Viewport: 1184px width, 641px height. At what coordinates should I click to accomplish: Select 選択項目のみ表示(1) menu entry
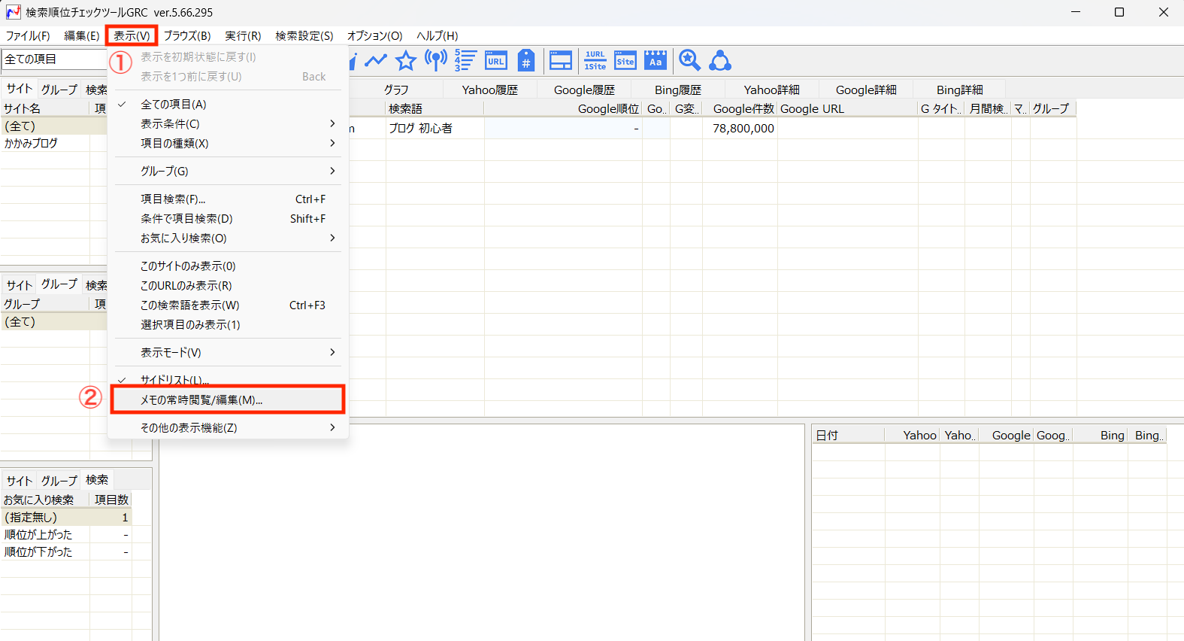tap(228, 324)
